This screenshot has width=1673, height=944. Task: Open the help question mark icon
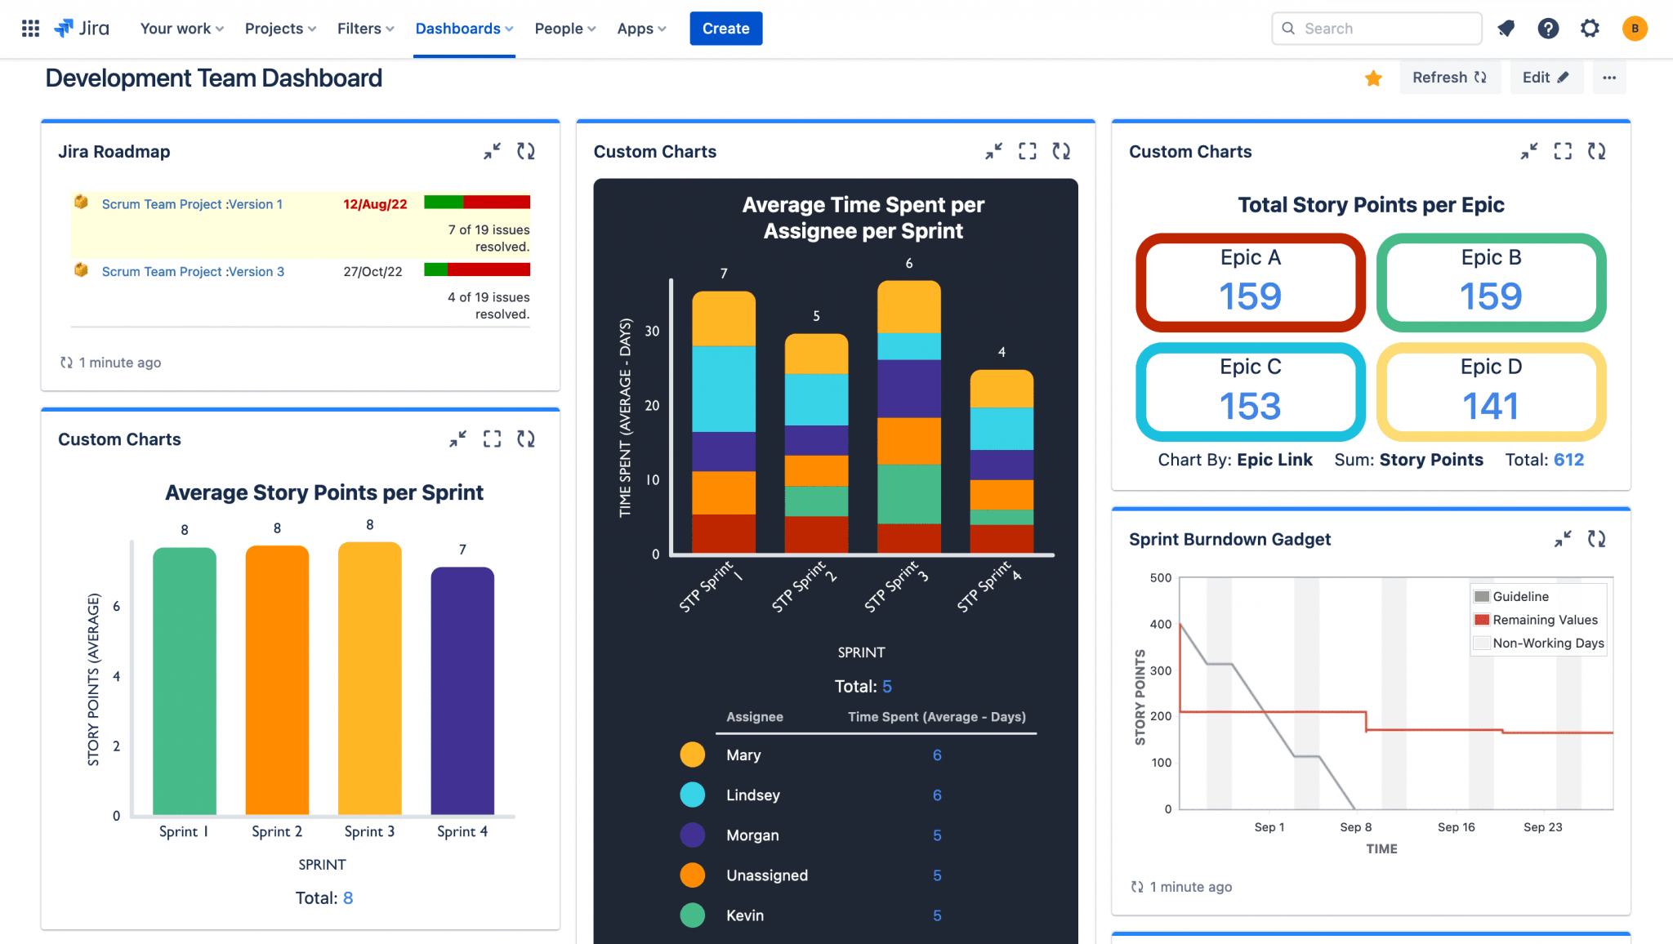point(1547,29)
